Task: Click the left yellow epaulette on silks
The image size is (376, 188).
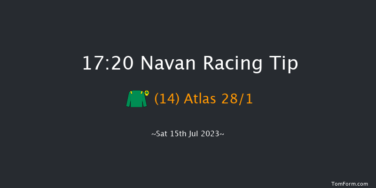Action: tap(130, 93)
